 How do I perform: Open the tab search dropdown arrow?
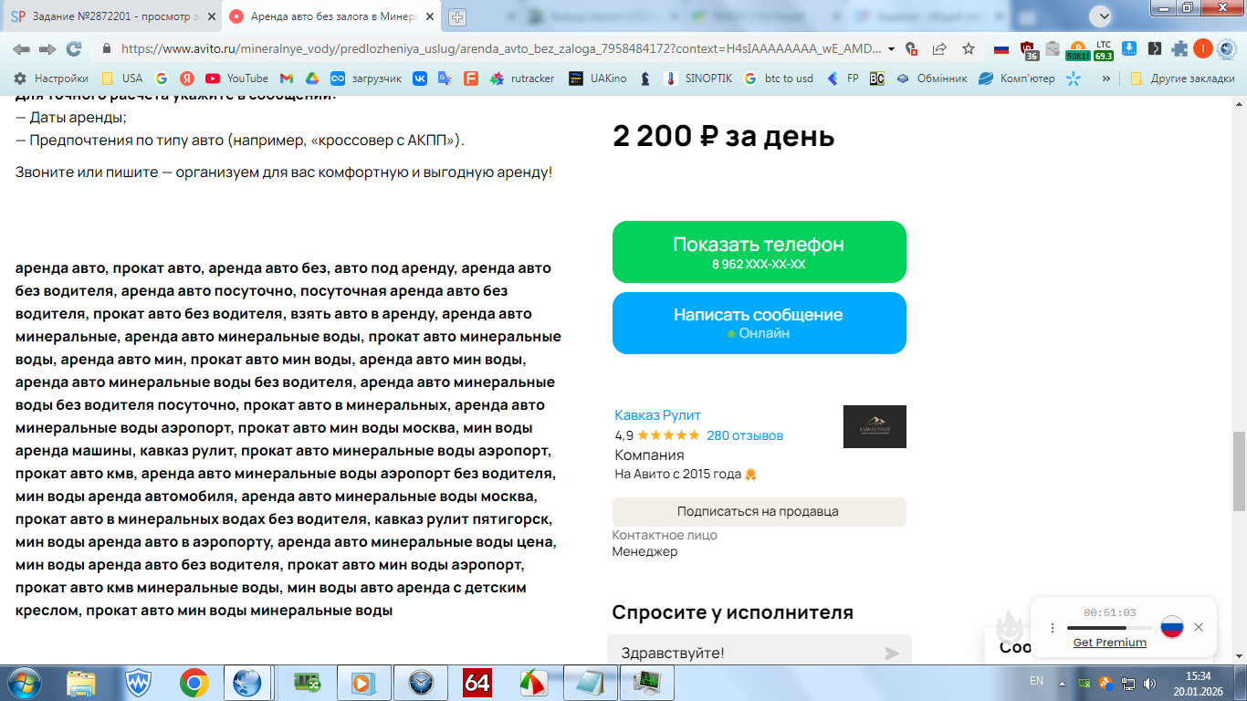coord(1104,16)
